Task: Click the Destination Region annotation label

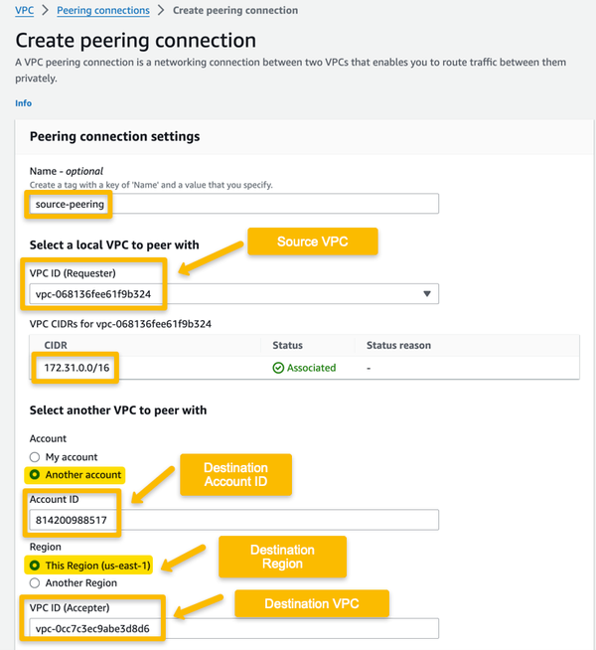Action: [282, 557]
